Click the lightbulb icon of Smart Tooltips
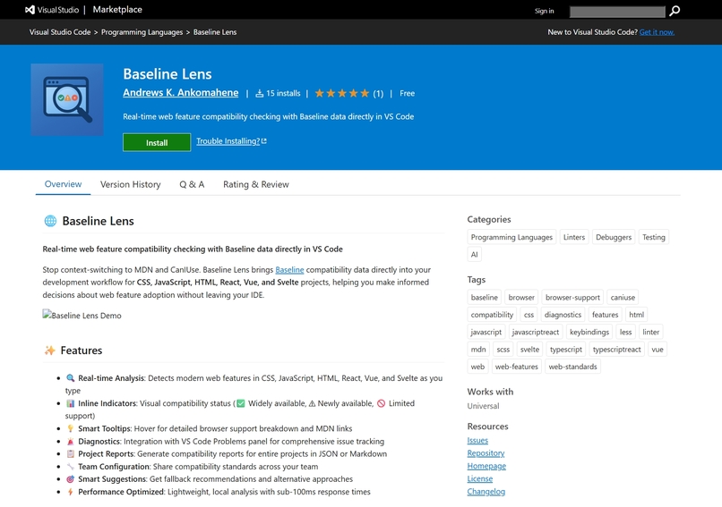Viewport: 722px width, 507px height. point(71,428)
